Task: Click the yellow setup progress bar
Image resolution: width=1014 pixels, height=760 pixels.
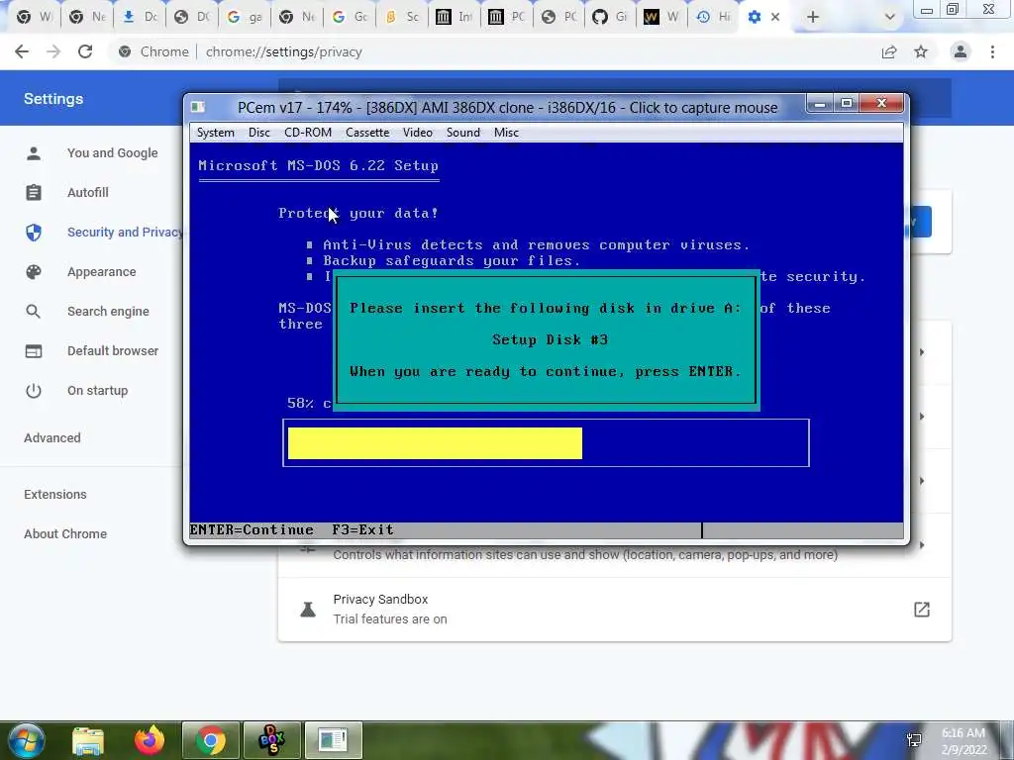Action: tap(435, 443)
